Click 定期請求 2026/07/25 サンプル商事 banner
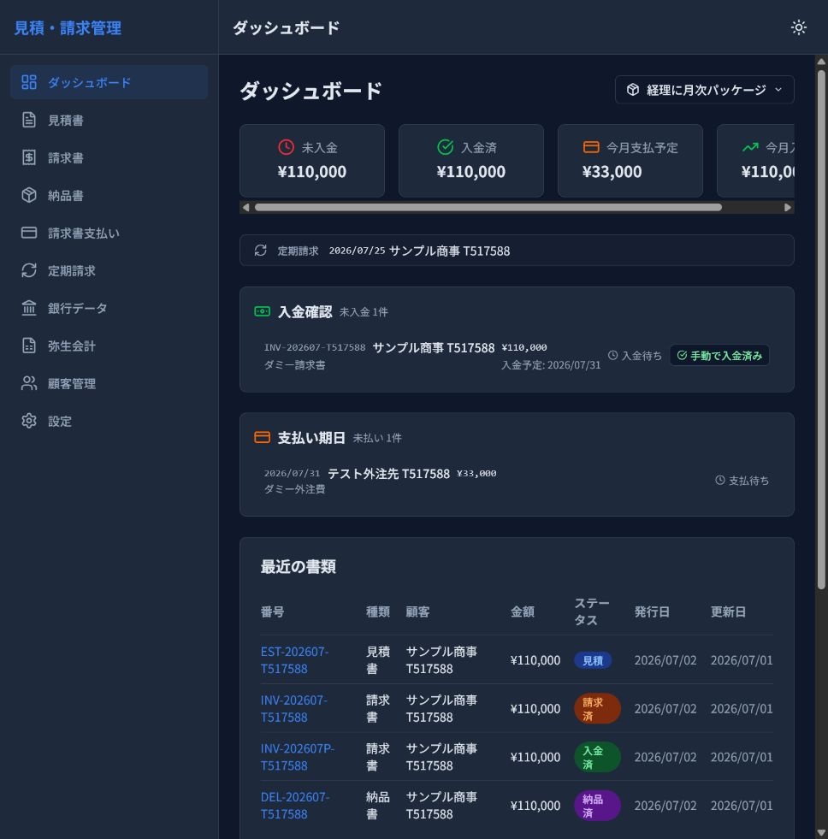This screenshot has width=828, height=839. point(517,251)
